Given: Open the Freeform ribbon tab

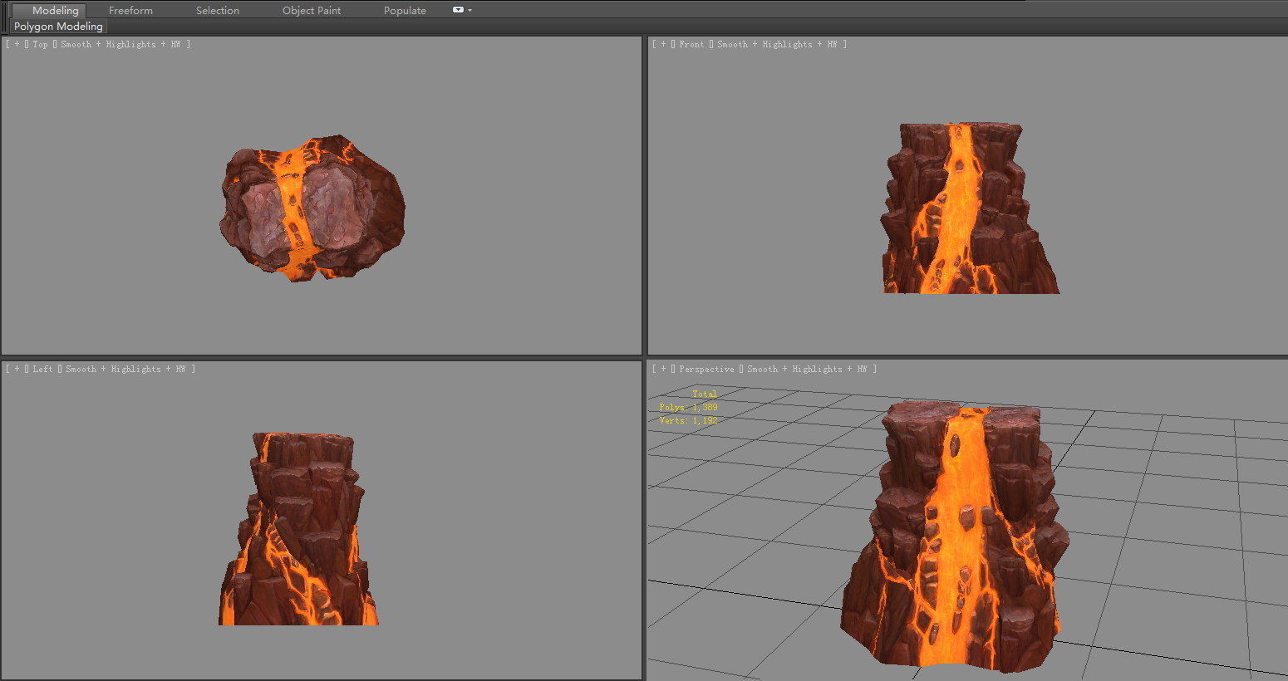Looking at the screenshot, I should (130, 10).
